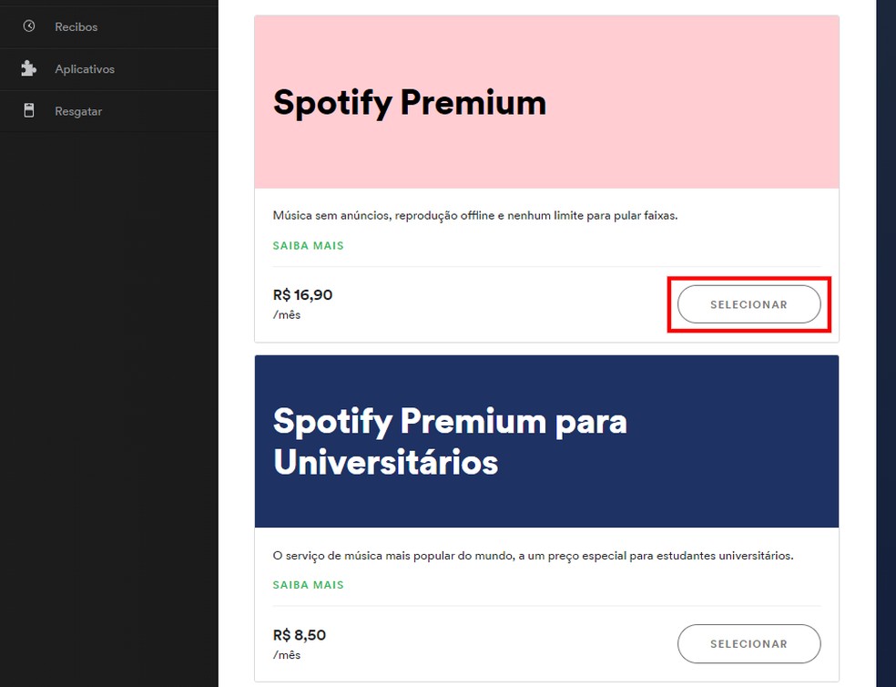The width and height of the screenshot is (896, 687).
Task: Open the Resgatar section
Action: (78, 110)
